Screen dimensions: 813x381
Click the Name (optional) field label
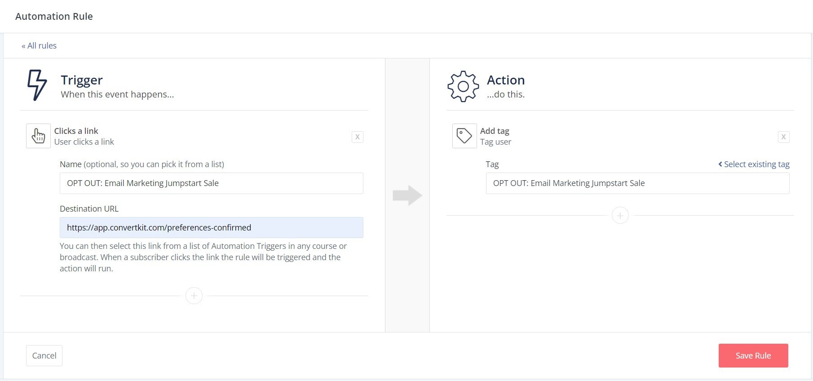pyautogui.click(x=142, y=164)
